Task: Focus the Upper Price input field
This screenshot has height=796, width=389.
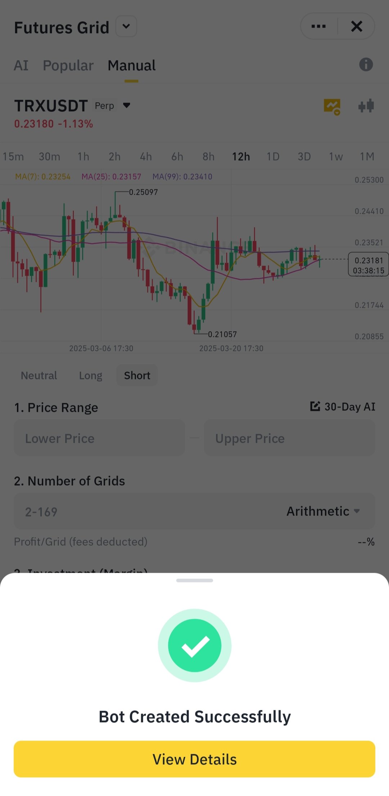Action: (x=290, y=438)
